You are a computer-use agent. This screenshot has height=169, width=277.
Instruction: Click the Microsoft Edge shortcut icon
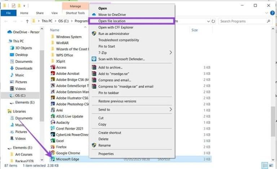(53, 159)
